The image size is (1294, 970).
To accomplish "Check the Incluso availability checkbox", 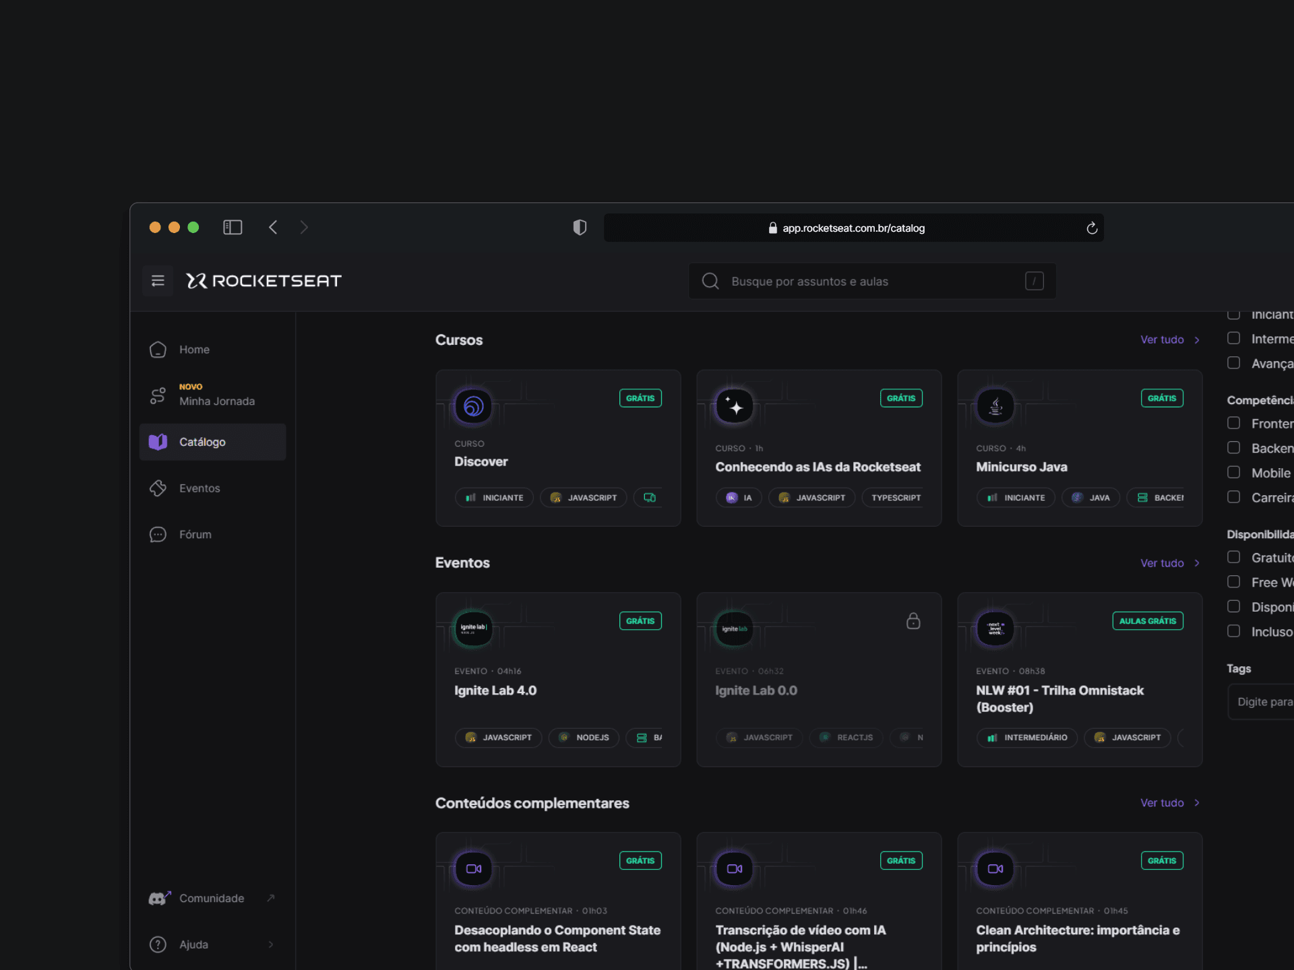I will tap(1233, 631).
